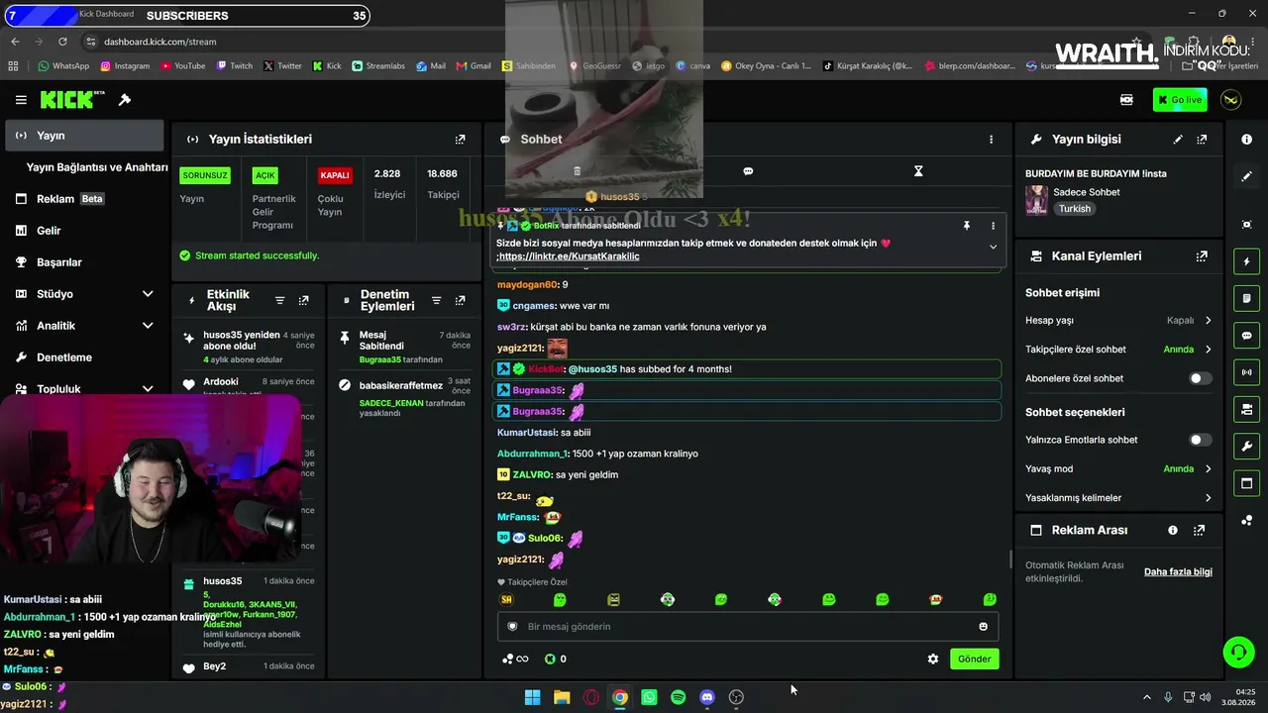Open Takipçilere özel sohbet options chevron

[x=1208, y=350]
